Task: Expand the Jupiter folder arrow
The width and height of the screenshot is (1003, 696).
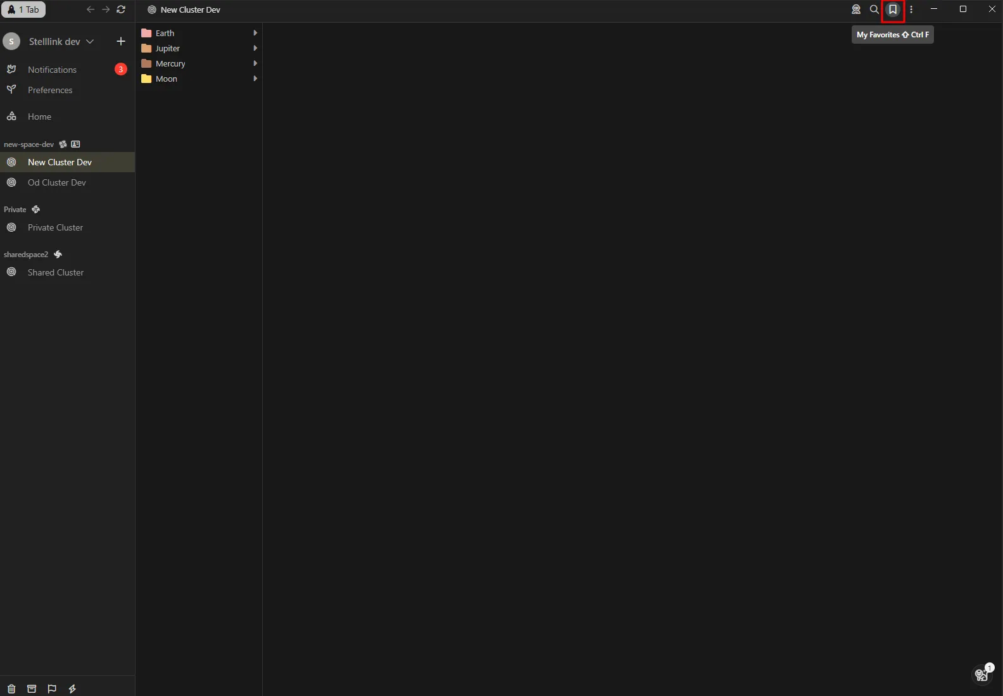Action: (x=255, y=48)
